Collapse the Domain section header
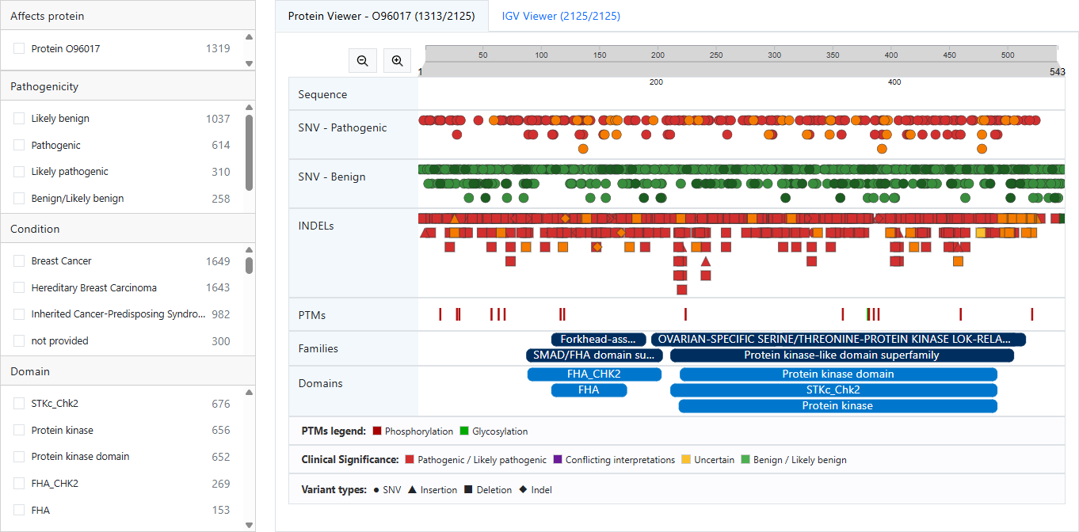Viewport: 1079px width, 532px height. (x=127, y=370)
